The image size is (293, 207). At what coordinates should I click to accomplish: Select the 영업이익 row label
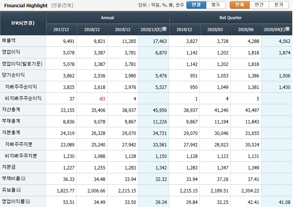[11, 52]
